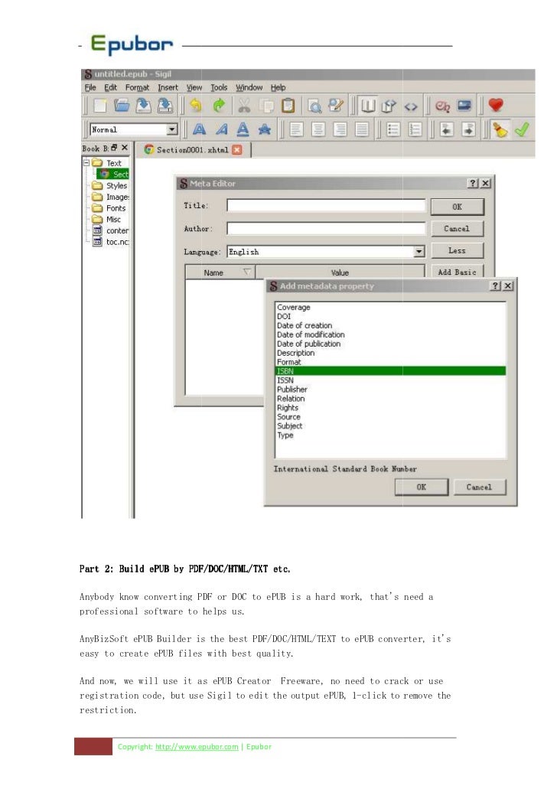Center align text
The image size is (557, 789).
coord(318,130)
